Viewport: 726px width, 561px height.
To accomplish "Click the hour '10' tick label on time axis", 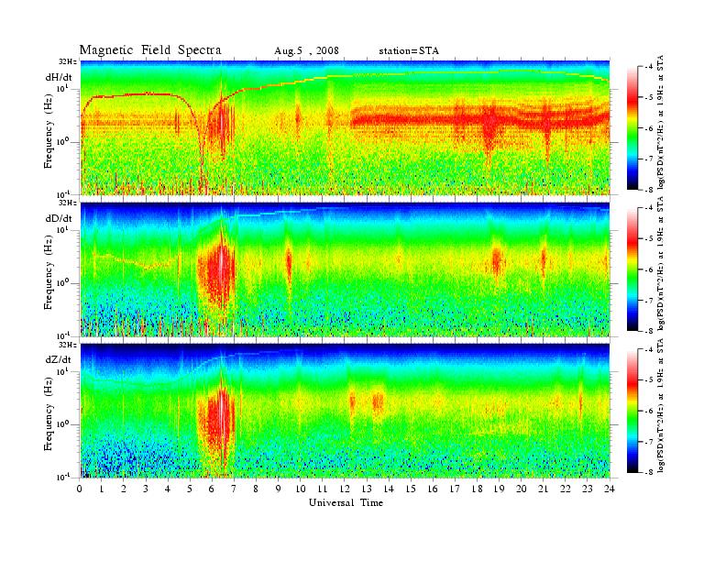I will (300, 489).
